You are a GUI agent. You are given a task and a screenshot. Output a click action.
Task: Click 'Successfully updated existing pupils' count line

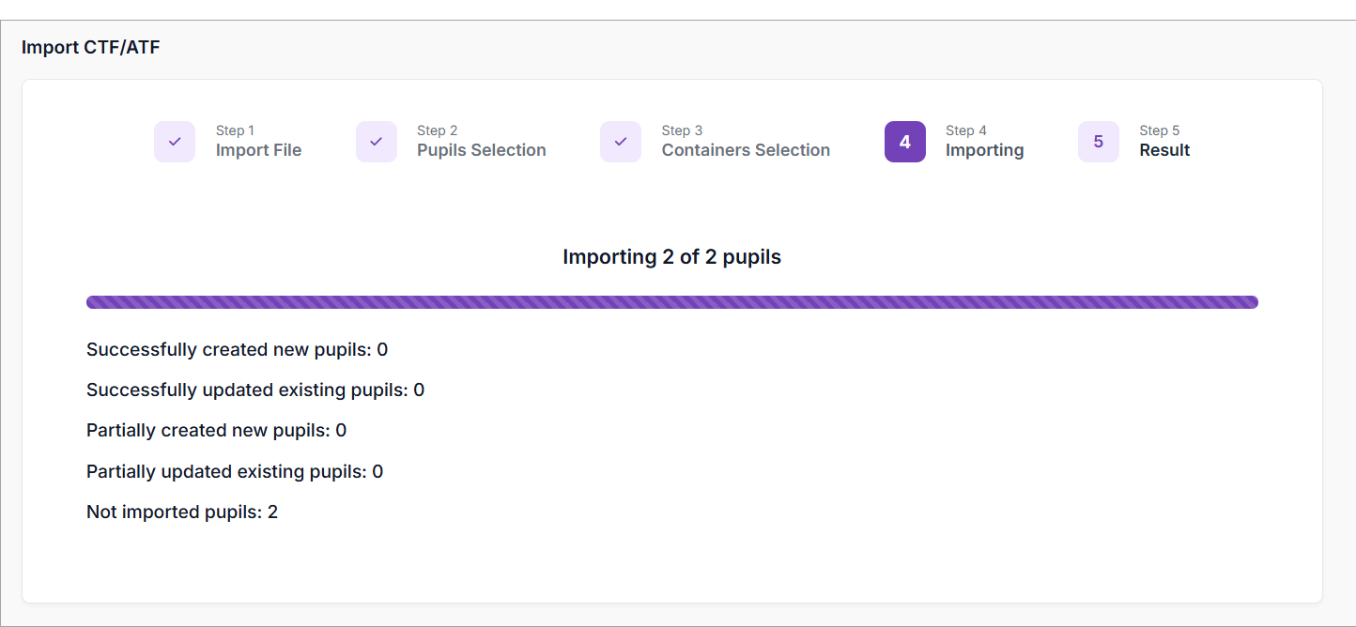pos(255,390)
